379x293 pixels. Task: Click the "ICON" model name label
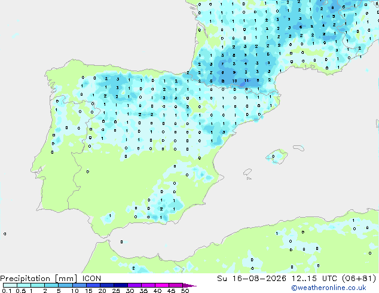[x=91, y=279]
